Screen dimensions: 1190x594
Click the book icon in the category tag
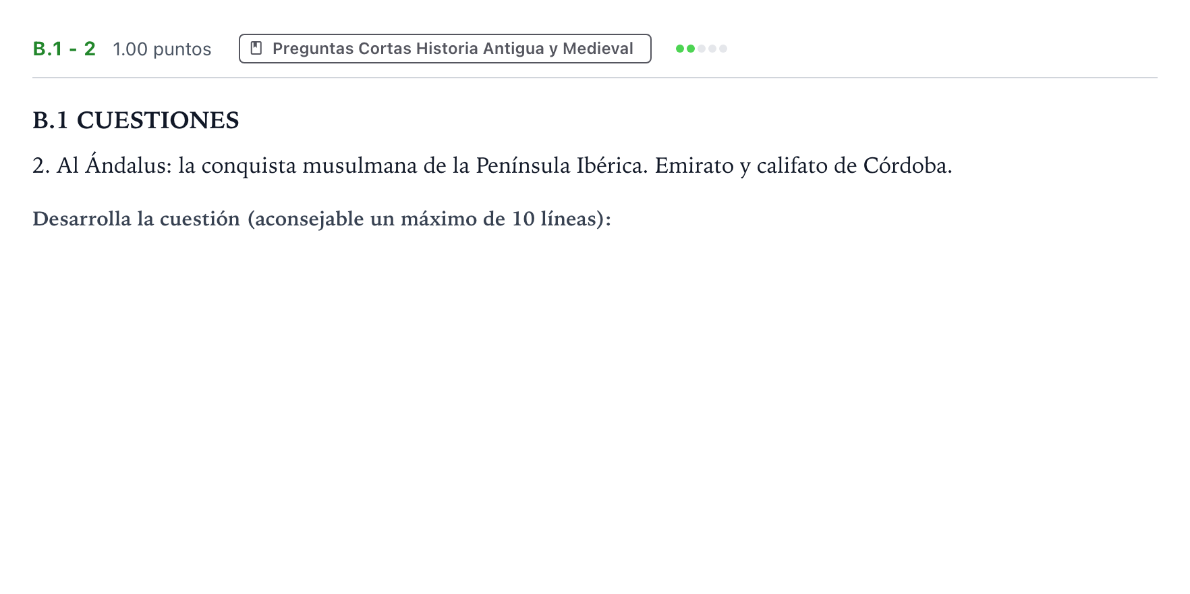(x=256, y=49)
